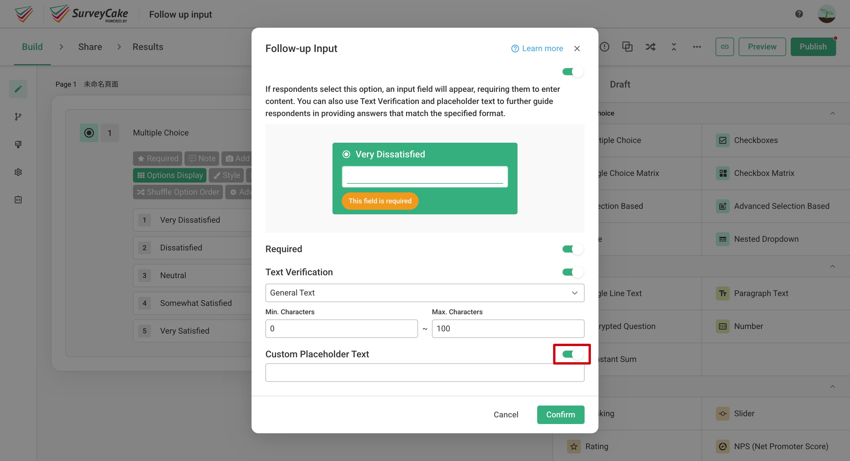Select the edit pencil tool in sidebar
Screen dimensions: 850x461
pyautogui.click(x=18, y=89)
